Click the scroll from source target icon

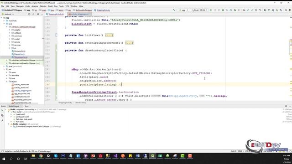tap(29, 14)
